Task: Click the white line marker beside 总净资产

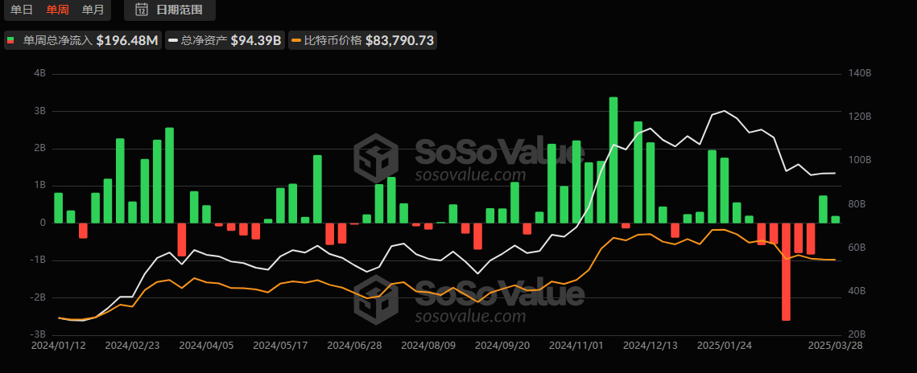Action: click(173, 40)
